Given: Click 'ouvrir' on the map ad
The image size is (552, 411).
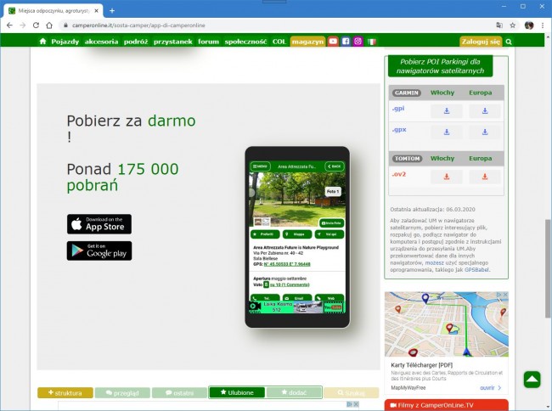Looking at the screenshot, I should (490, 388).
